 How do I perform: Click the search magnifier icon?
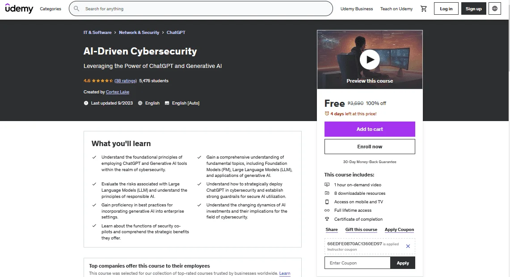pos(76,9)
